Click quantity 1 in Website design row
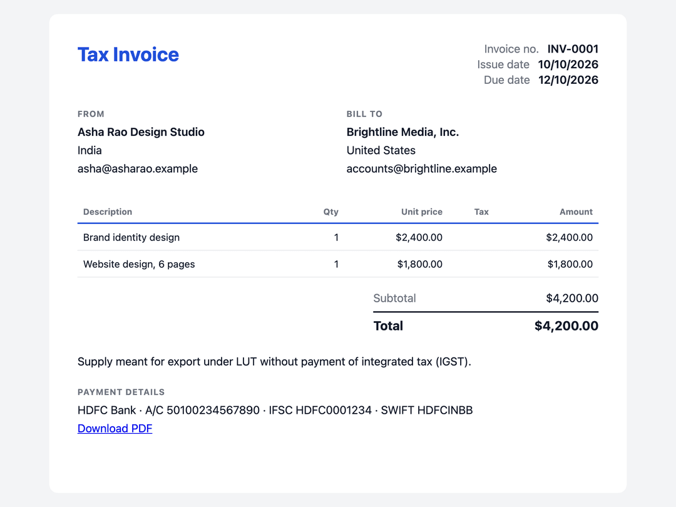Image resolution: width=676 pixels, height=507 pixels. (336, 264)
